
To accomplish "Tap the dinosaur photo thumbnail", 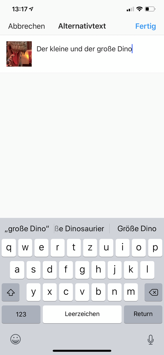I will [19, 54].
